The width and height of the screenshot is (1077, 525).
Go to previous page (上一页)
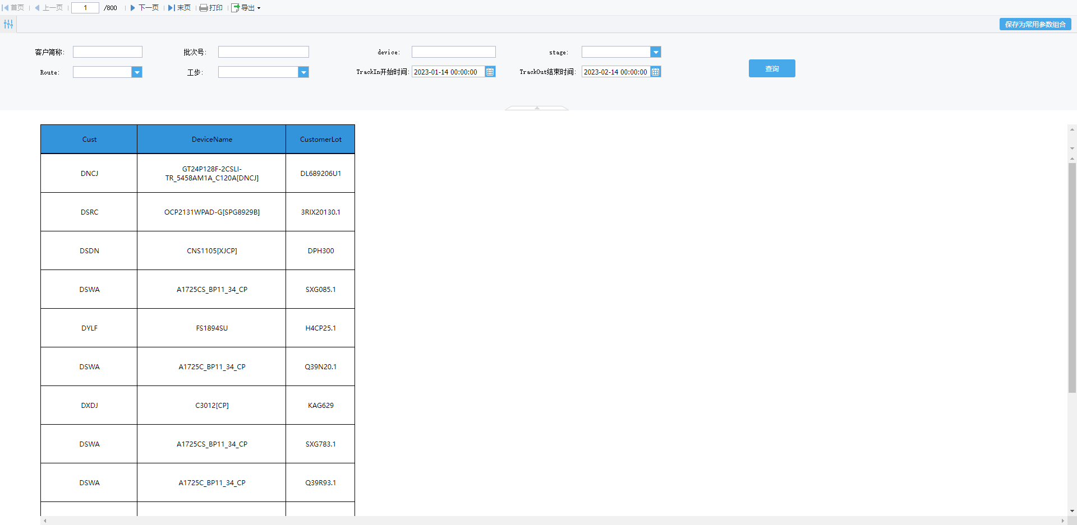click(x=49, y=8)
